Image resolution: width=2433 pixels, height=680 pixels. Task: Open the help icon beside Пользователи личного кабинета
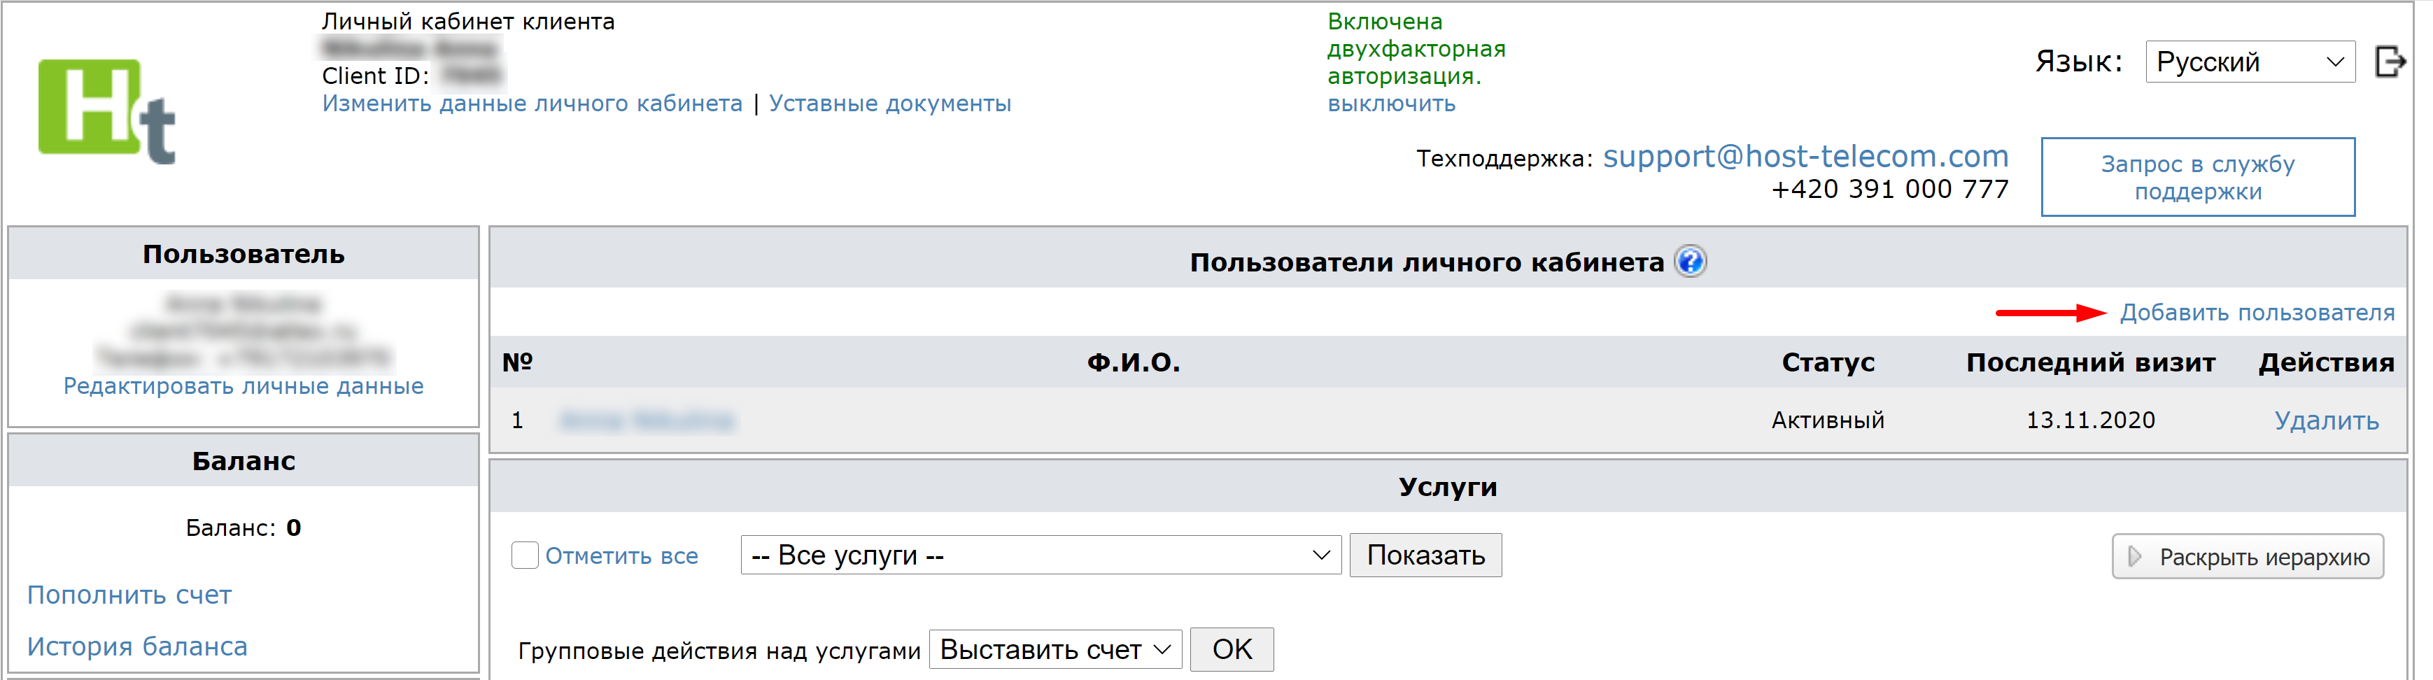[1690, 262]
